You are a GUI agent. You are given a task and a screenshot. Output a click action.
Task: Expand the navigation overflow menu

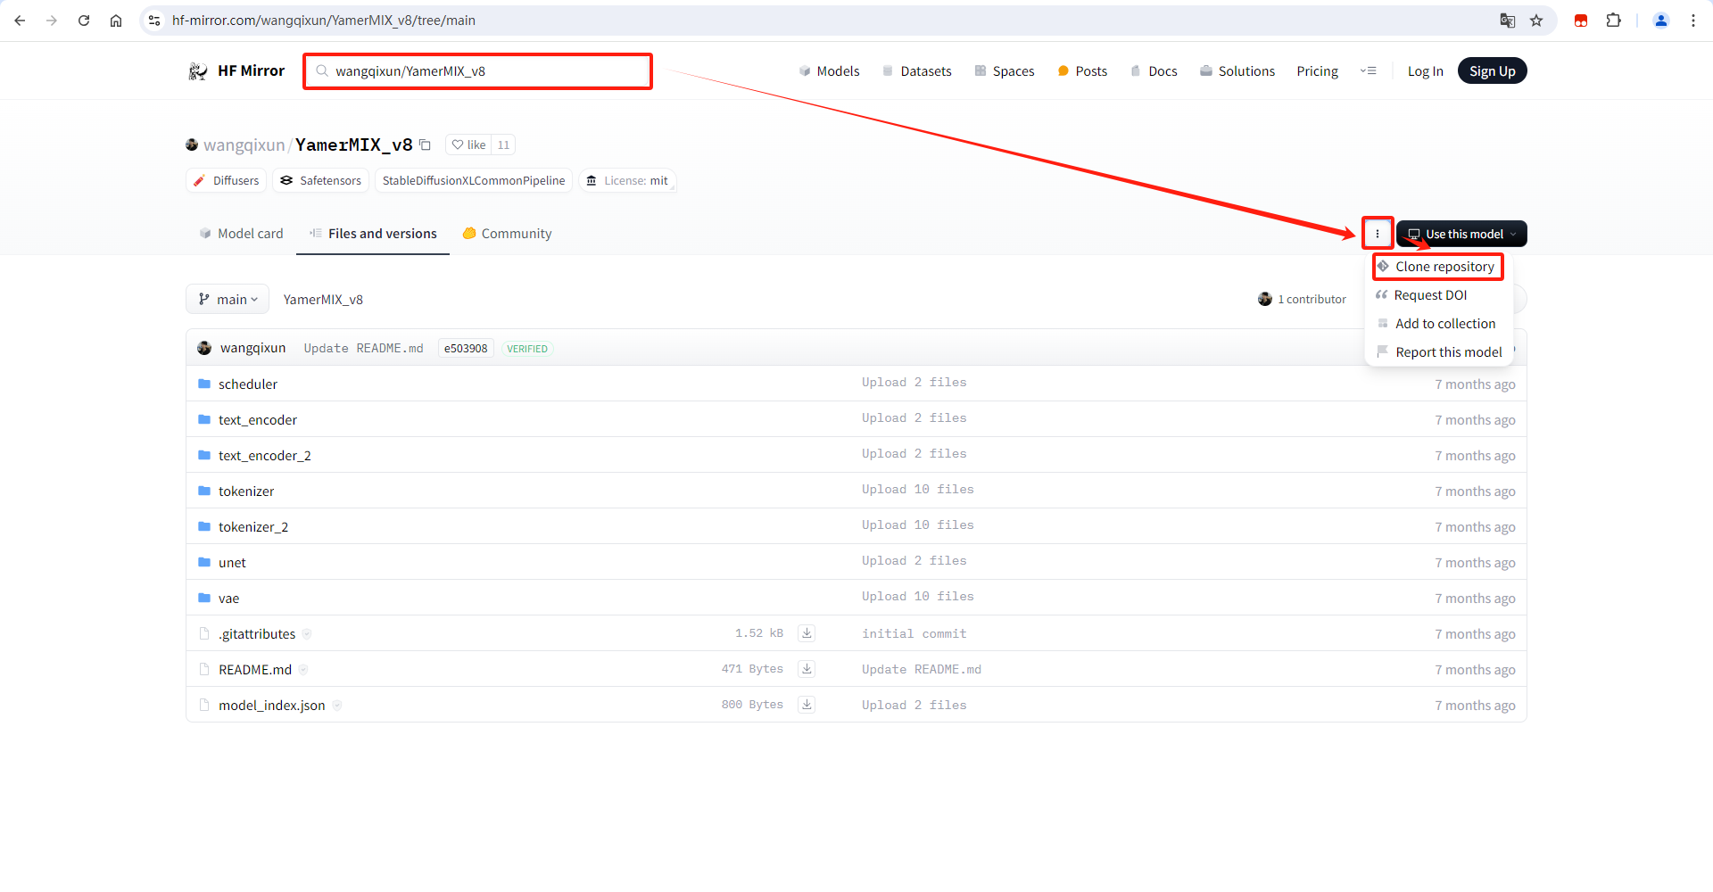coord(1369,71)
